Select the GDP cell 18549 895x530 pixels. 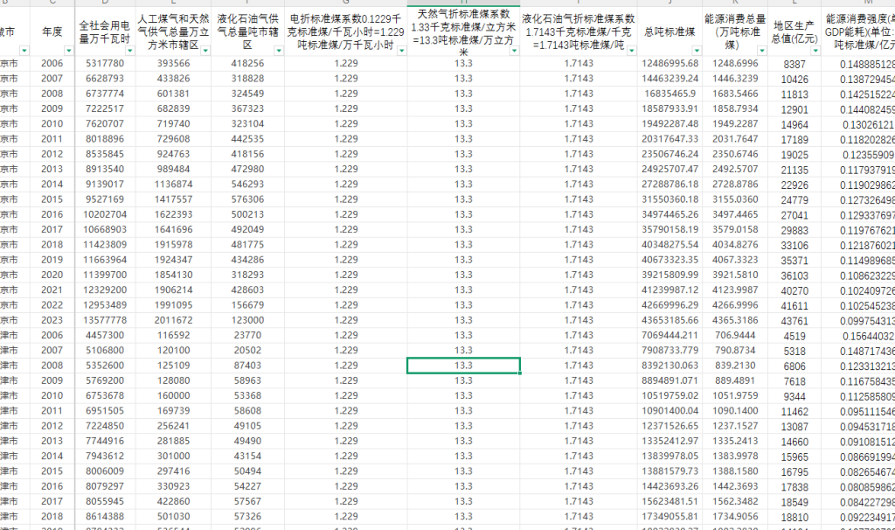794,503
